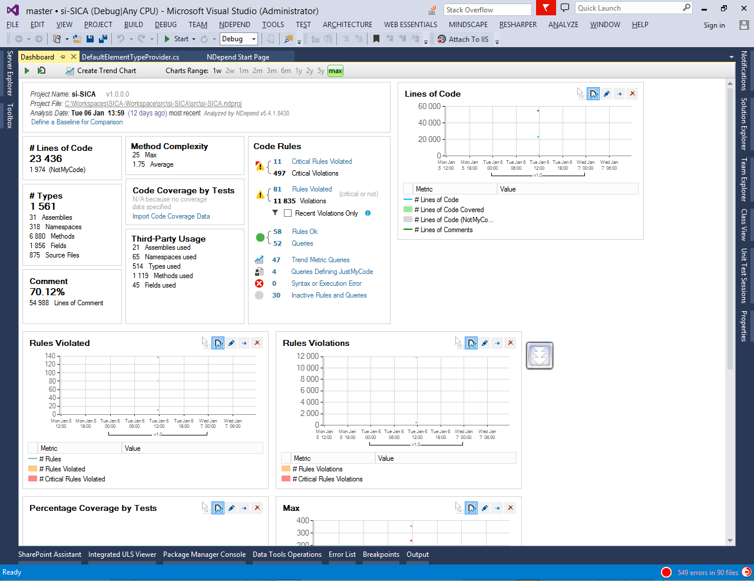Open the Undo history dropdown arrow

point(131,39)
